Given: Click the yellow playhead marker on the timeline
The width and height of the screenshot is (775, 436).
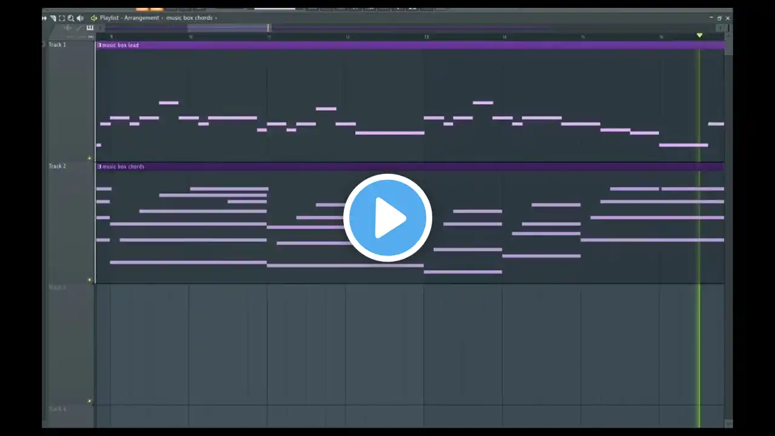Looking at the screenshot, I should [x=699, y=36].
